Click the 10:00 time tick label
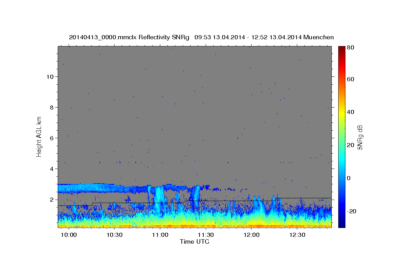This screenshot has height=273, width=410. [x=69, y=235]
